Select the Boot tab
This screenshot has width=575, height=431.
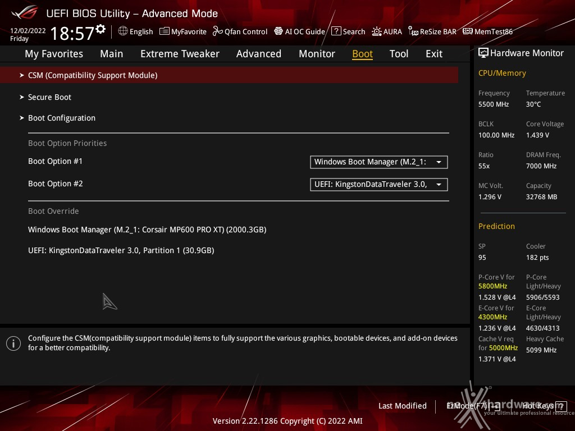(x=362, y=54)
